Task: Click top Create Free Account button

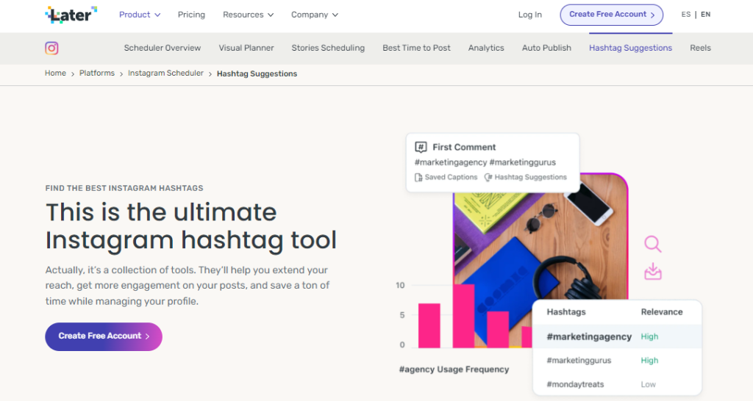Action: [611, 15]
